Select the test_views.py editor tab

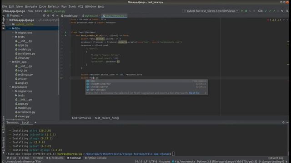click(x=114, y=16)
